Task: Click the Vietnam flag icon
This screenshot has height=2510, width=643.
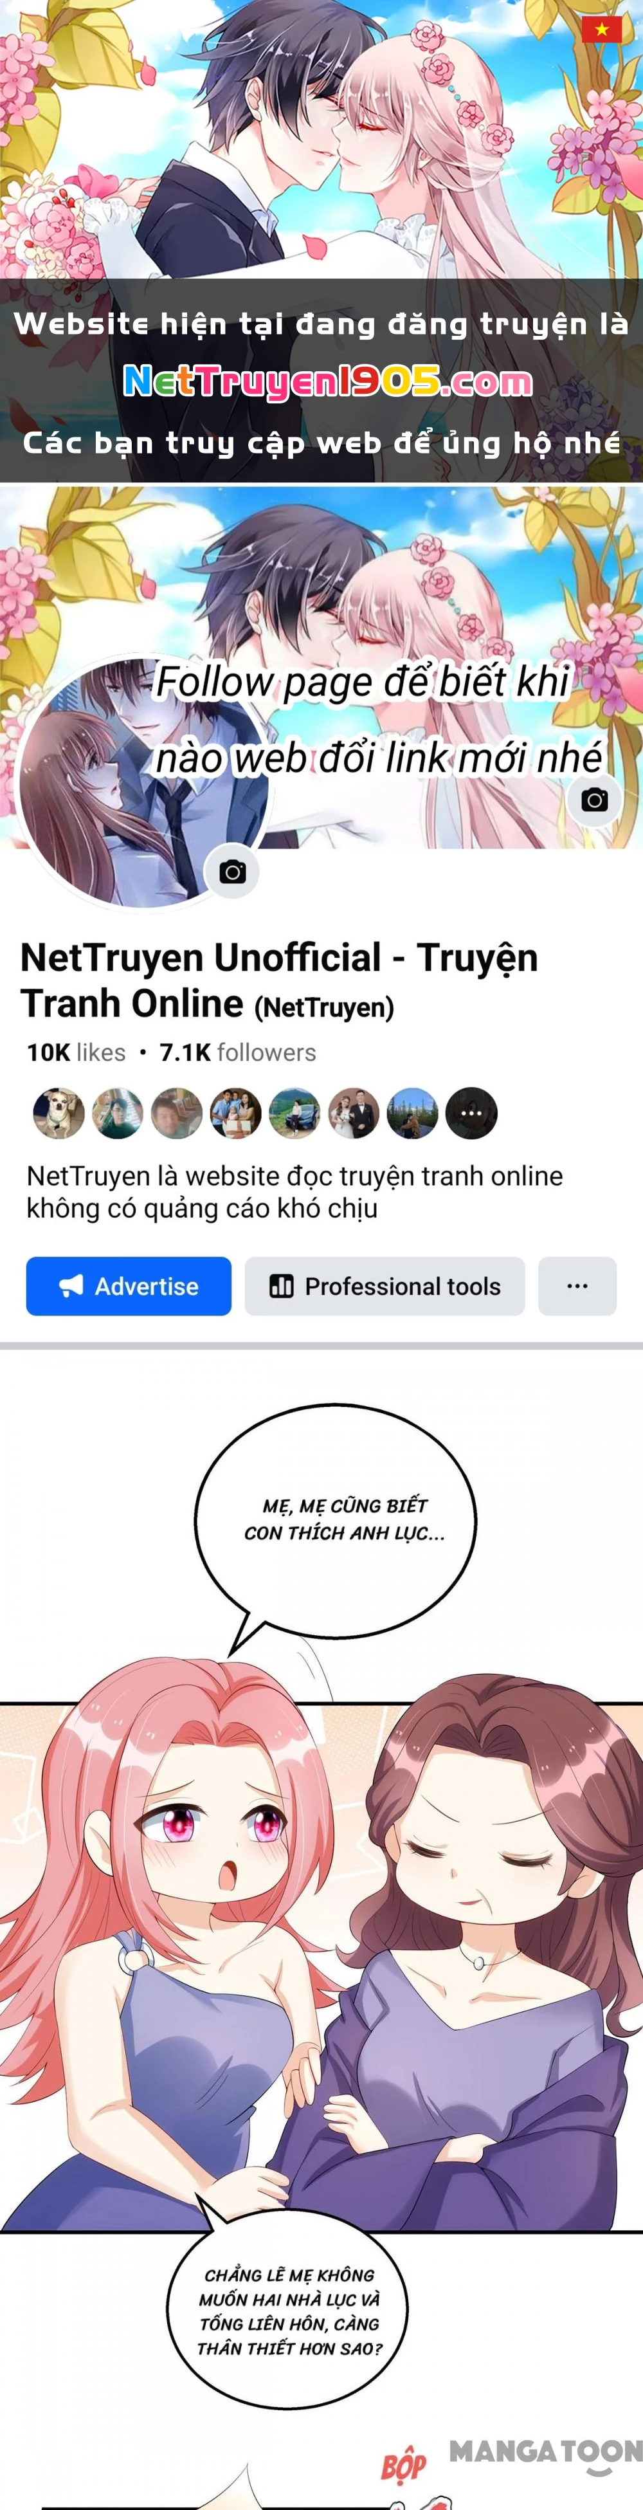Action: coord(601,29)
